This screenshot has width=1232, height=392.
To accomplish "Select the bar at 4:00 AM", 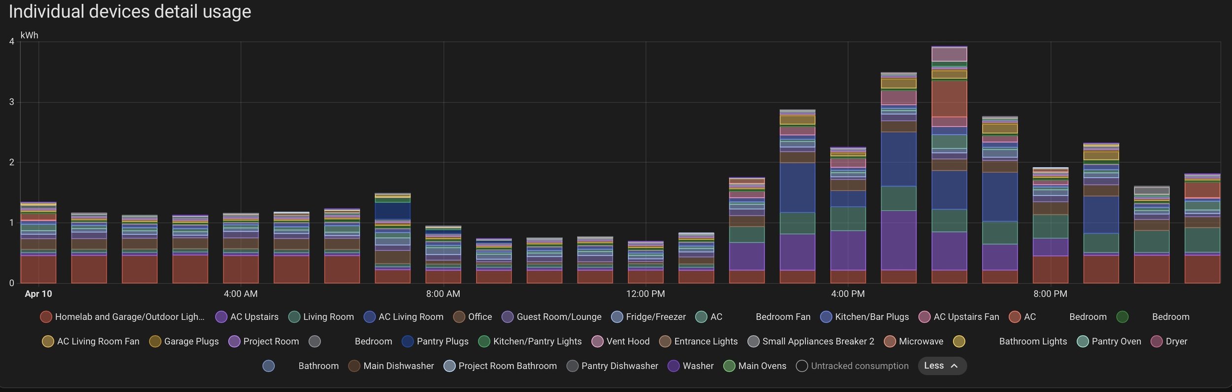I will [x=240, y=248].
